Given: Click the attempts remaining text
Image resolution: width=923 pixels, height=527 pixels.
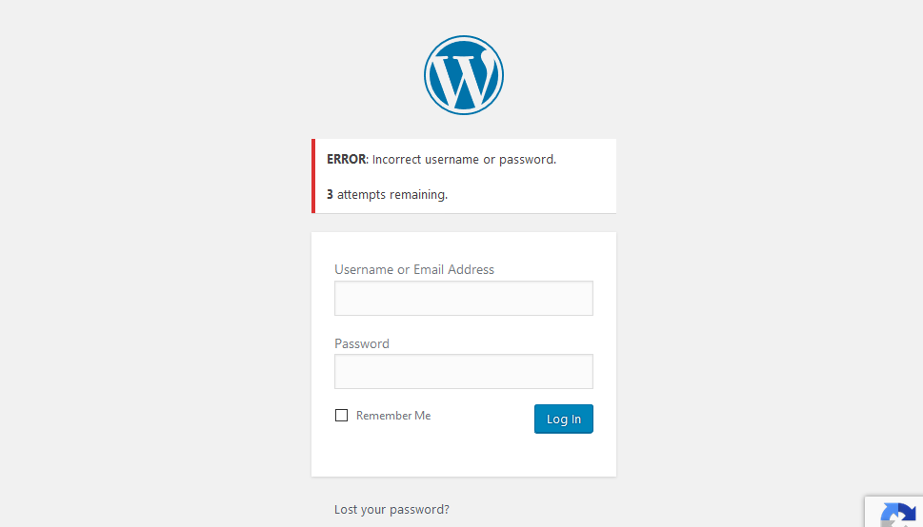Looking at the screenshot, I should click(x=392, y=195).
